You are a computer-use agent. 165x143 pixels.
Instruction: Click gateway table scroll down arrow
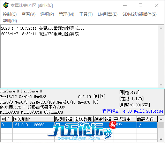161,139
